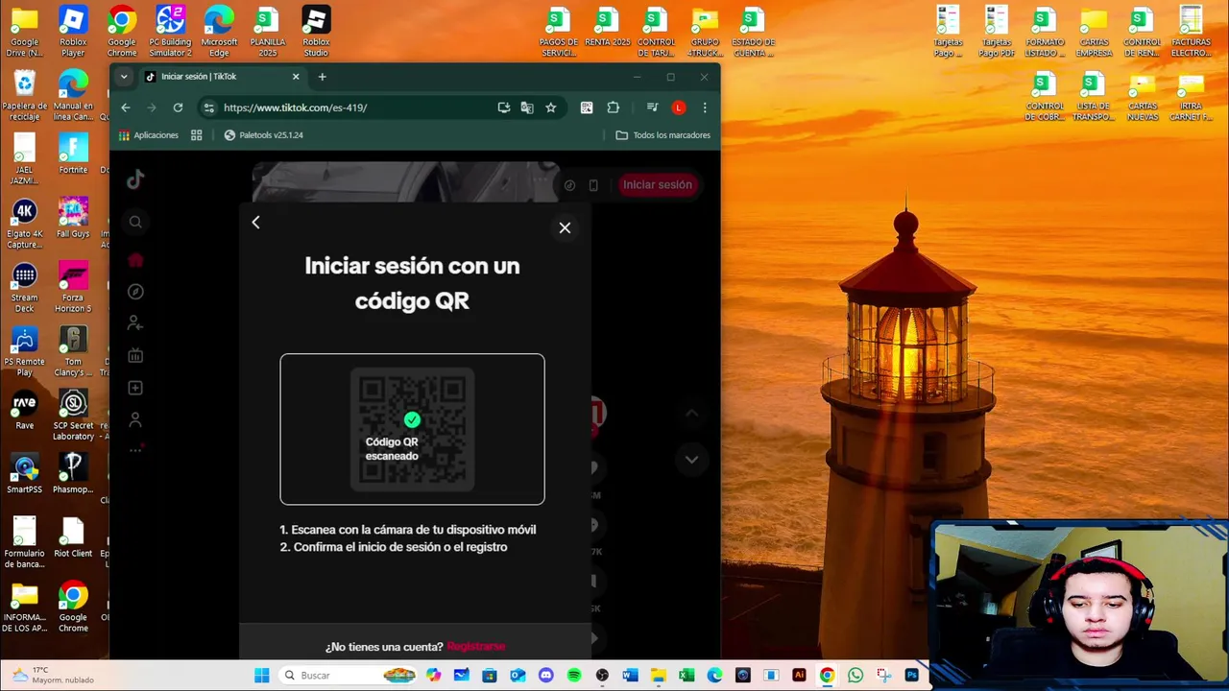Open Adobe Illustrator from the taskbar
The width and height of the screenshot is (1229, 691).
[x=799, y=676]
